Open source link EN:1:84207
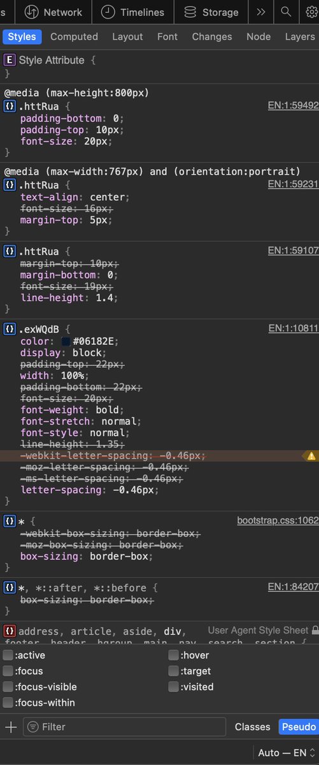 293,587
